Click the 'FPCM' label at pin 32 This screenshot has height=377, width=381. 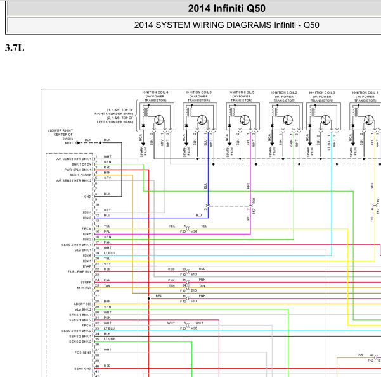87,326
